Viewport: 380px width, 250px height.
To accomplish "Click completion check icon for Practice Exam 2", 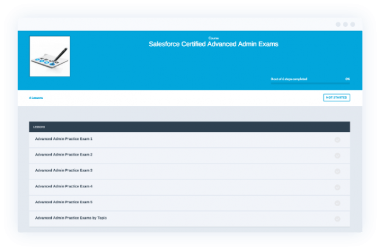I will pyautogui.click(x=337, y=156).
